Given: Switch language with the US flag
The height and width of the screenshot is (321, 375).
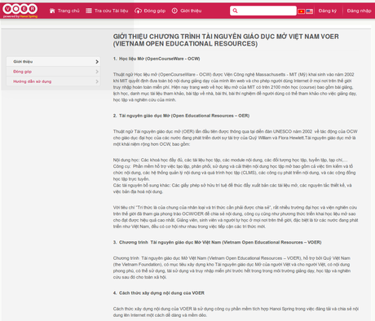Looking at the screenshot, I should (309, 11).
